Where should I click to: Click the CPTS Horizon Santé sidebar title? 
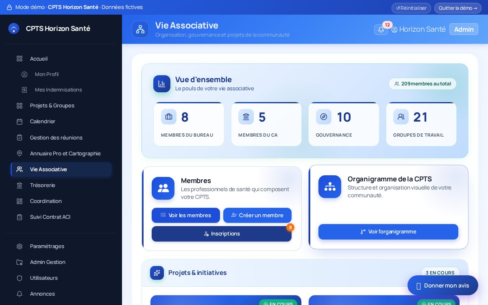coord(58,28)
